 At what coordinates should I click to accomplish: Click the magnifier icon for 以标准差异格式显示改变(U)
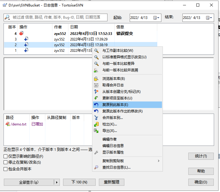click(x=96, y=57)
